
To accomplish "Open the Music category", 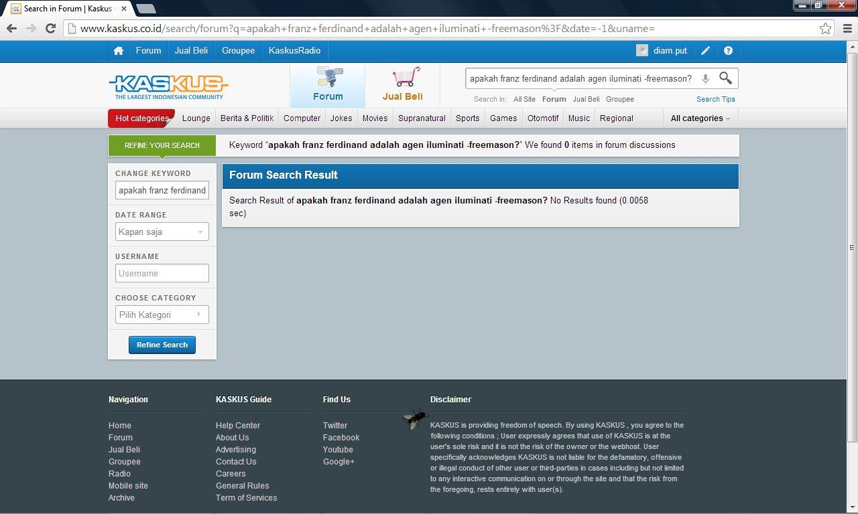I will click(579, 118).
